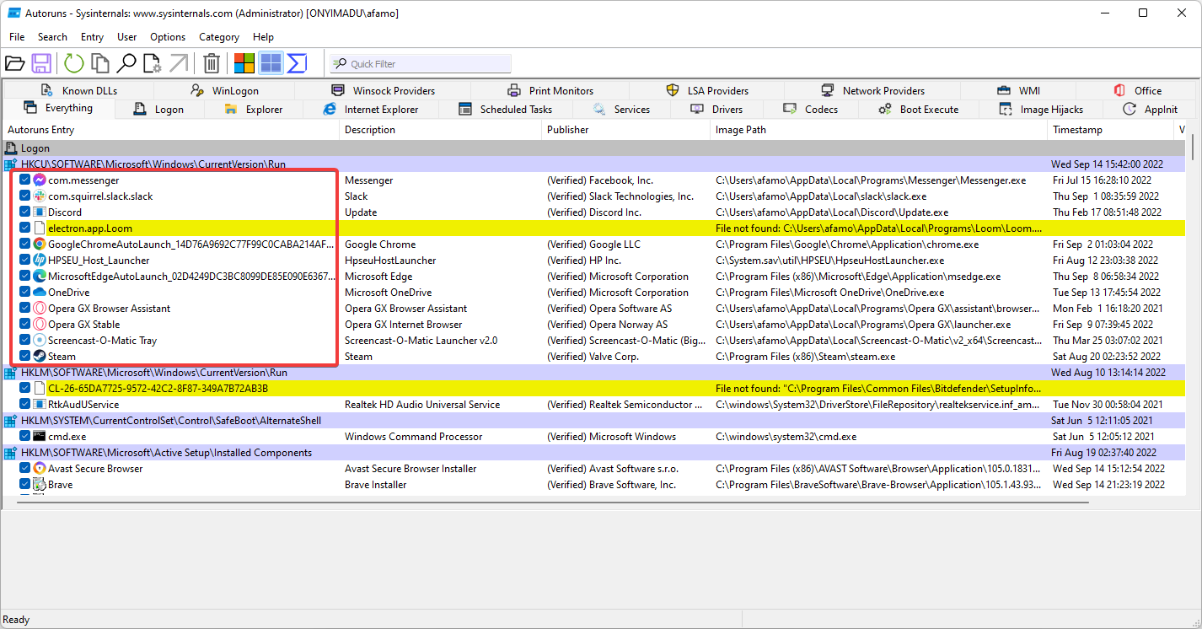Click the Opera icon in Opera GX Stable row
Screen dimensions: 1202x629
(40, 325)
